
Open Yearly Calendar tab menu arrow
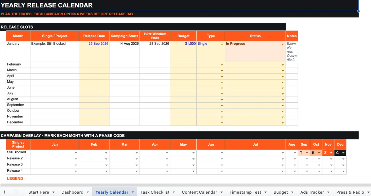tap(133, 192)
